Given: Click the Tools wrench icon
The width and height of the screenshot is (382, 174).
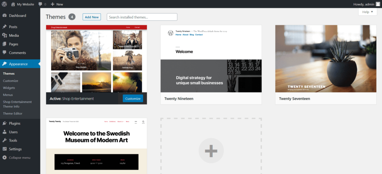Looking at the screenshot, I should pyautogui.click(x=4, y=140).
